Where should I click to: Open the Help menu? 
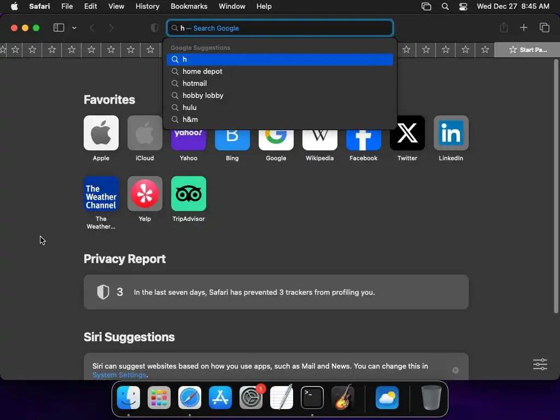pos(264,7)
